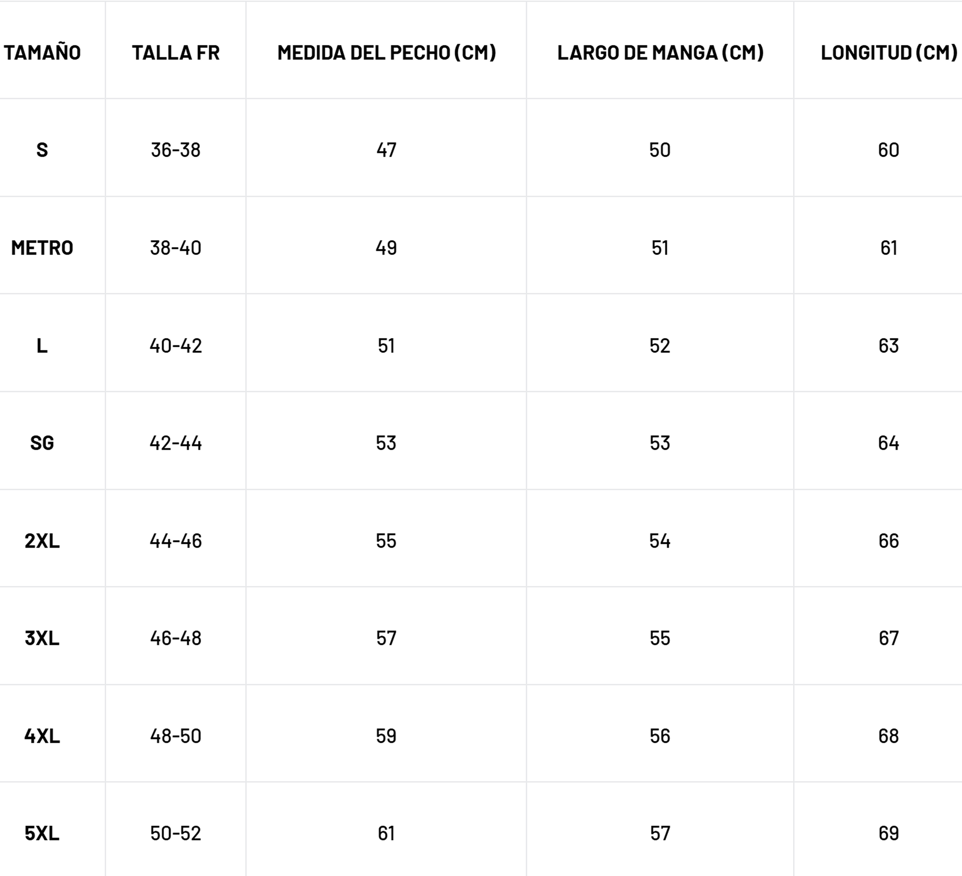Image resolution: width=962 pixels, height=876 pixels.
Task: Click the TAMAÑO column header
Action: click(x=42, y=52)
